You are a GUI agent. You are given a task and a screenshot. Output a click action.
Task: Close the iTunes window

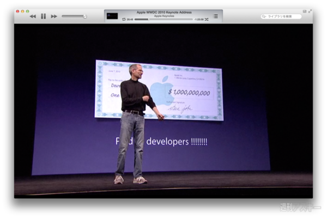click(x=18, y=11)
